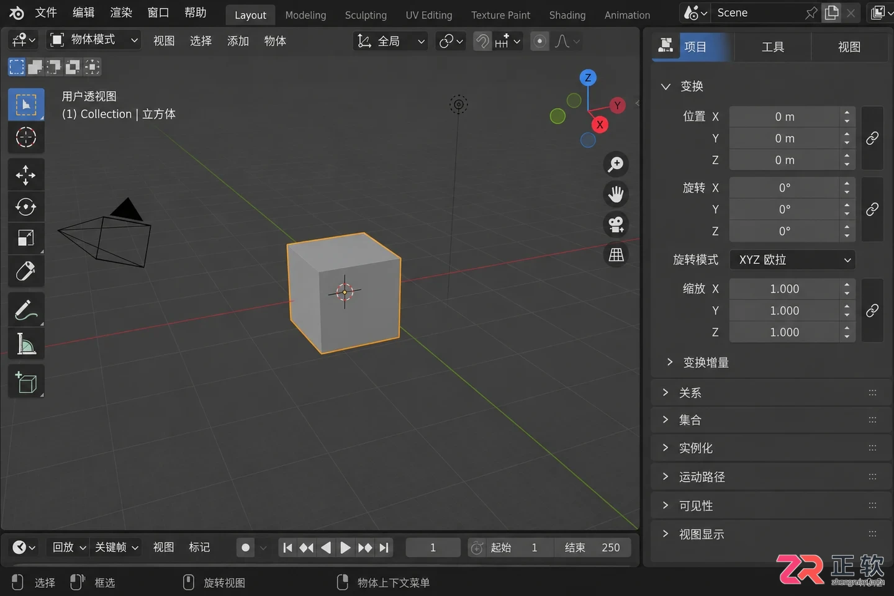The height and width of the screenshot is (596, 894).
Task: Click the 结束 end frame field
Action: tap(592, 548)
